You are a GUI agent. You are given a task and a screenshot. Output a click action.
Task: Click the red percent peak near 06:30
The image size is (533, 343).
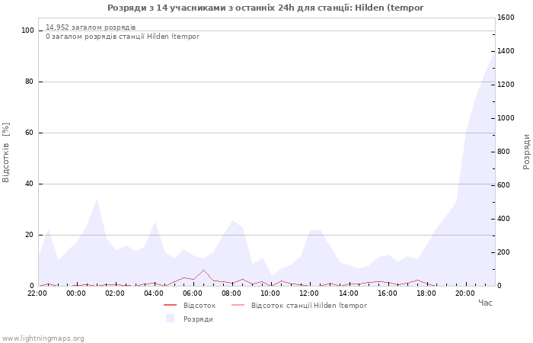point(203,270)
